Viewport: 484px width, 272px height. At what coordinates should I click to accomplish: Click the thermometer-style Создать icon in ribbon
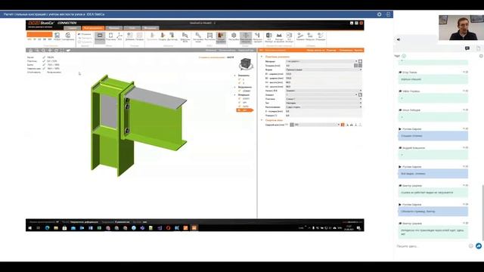163,37
